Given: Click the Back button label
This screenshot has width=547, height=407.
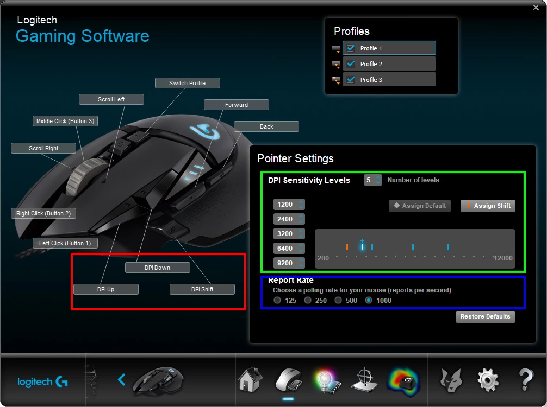Looking at the screenshot, I should tap(266, 126).
